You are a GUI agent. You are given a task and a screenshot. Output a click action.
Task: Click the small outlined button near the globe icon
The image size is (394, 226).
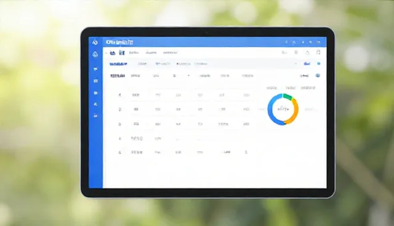click(x=304, y=76)
